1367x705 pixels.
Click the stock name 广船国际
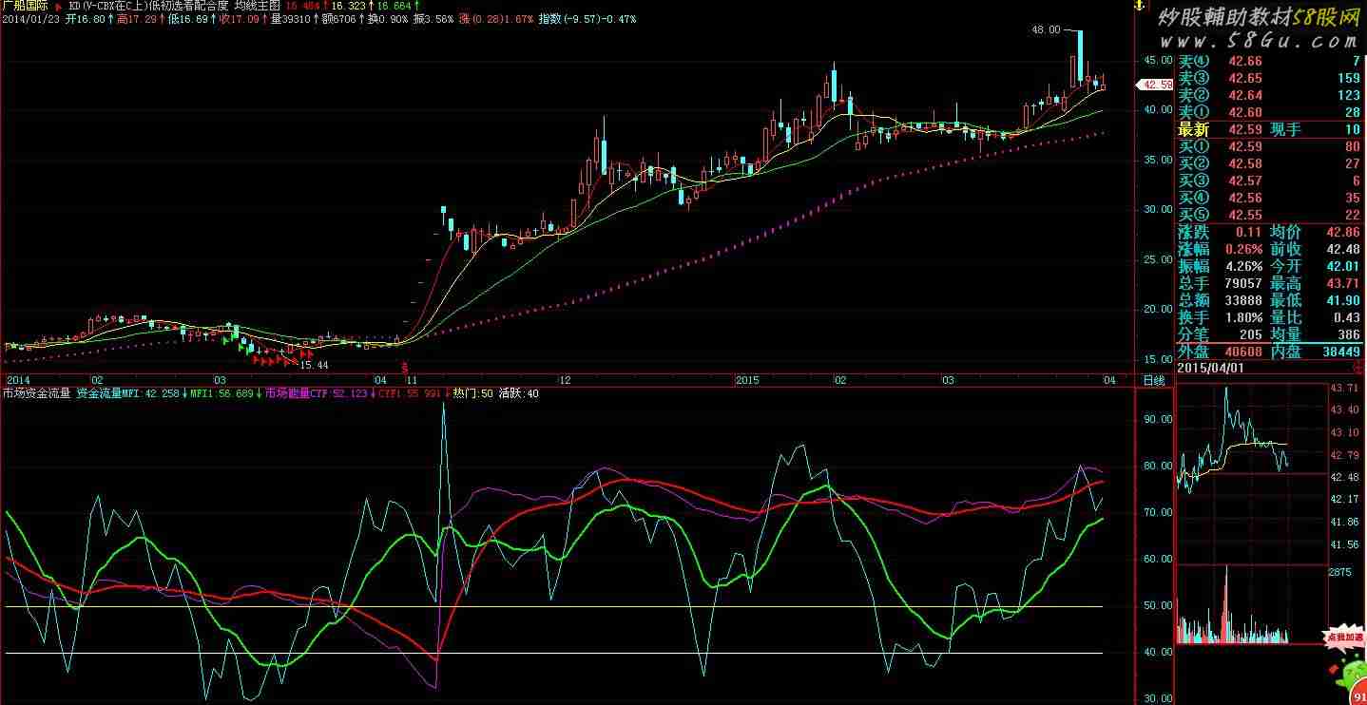[27, 6]
